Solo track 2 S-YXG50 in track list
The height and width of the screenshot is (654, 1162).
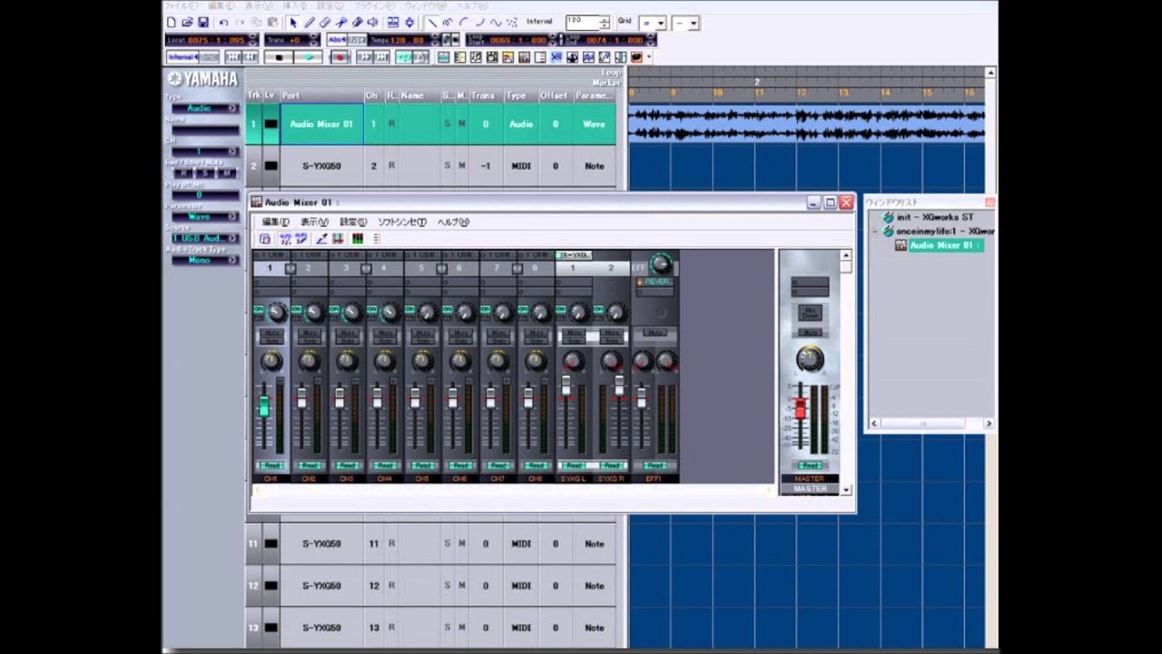click(x=447, y=166)
